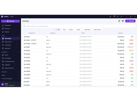Screen dimensions: 137x102
Task: Click the ESTIMATE tag beside EST-00001
Action: [33, 40]
